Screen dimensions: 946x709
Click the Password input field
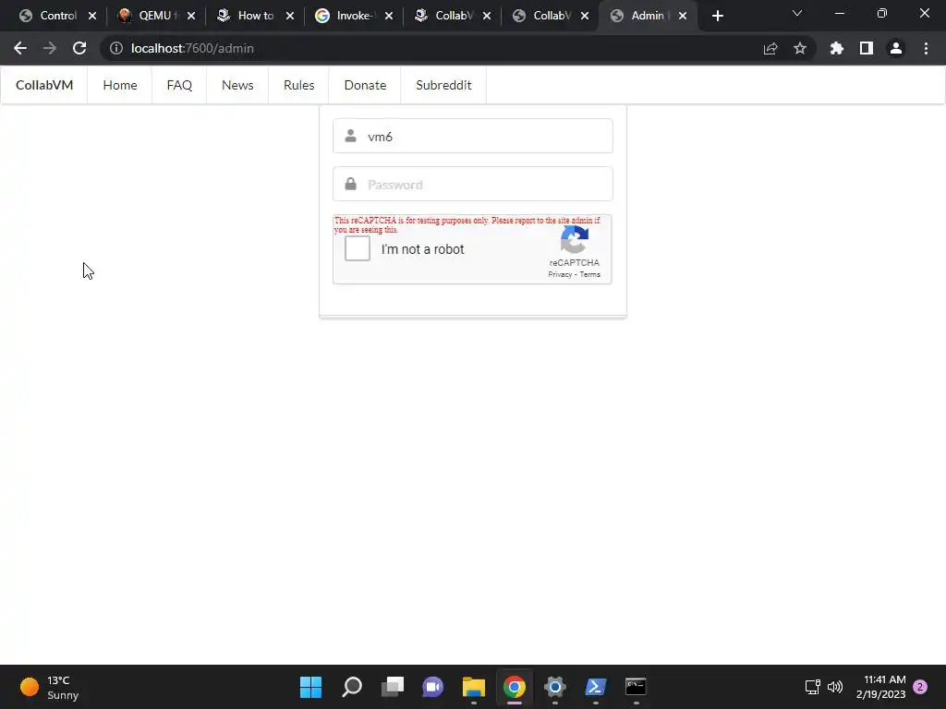pos(472,185)
